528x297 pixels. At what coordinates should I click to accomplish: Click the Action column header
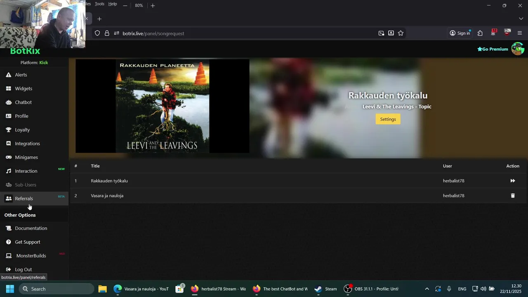[x=513, y=166]
